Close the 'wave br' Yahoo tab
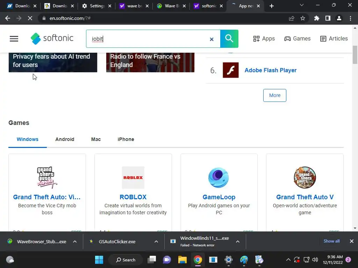Image resolution: width=358 pixels, height=268 pixels. [x=147, y=6]
